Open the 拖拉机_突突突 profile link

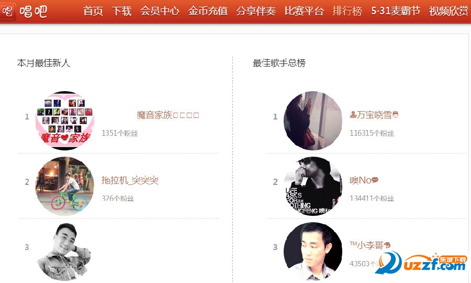click(x=130, y=180)
